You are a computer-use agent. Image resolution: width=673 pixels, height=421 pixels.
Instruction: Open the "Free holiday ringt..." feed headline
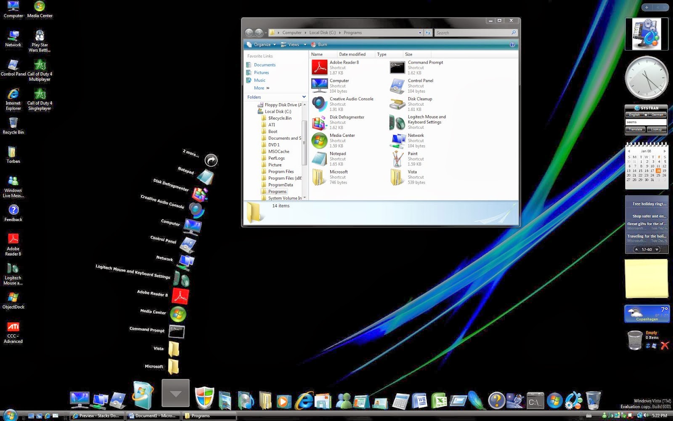649,204
